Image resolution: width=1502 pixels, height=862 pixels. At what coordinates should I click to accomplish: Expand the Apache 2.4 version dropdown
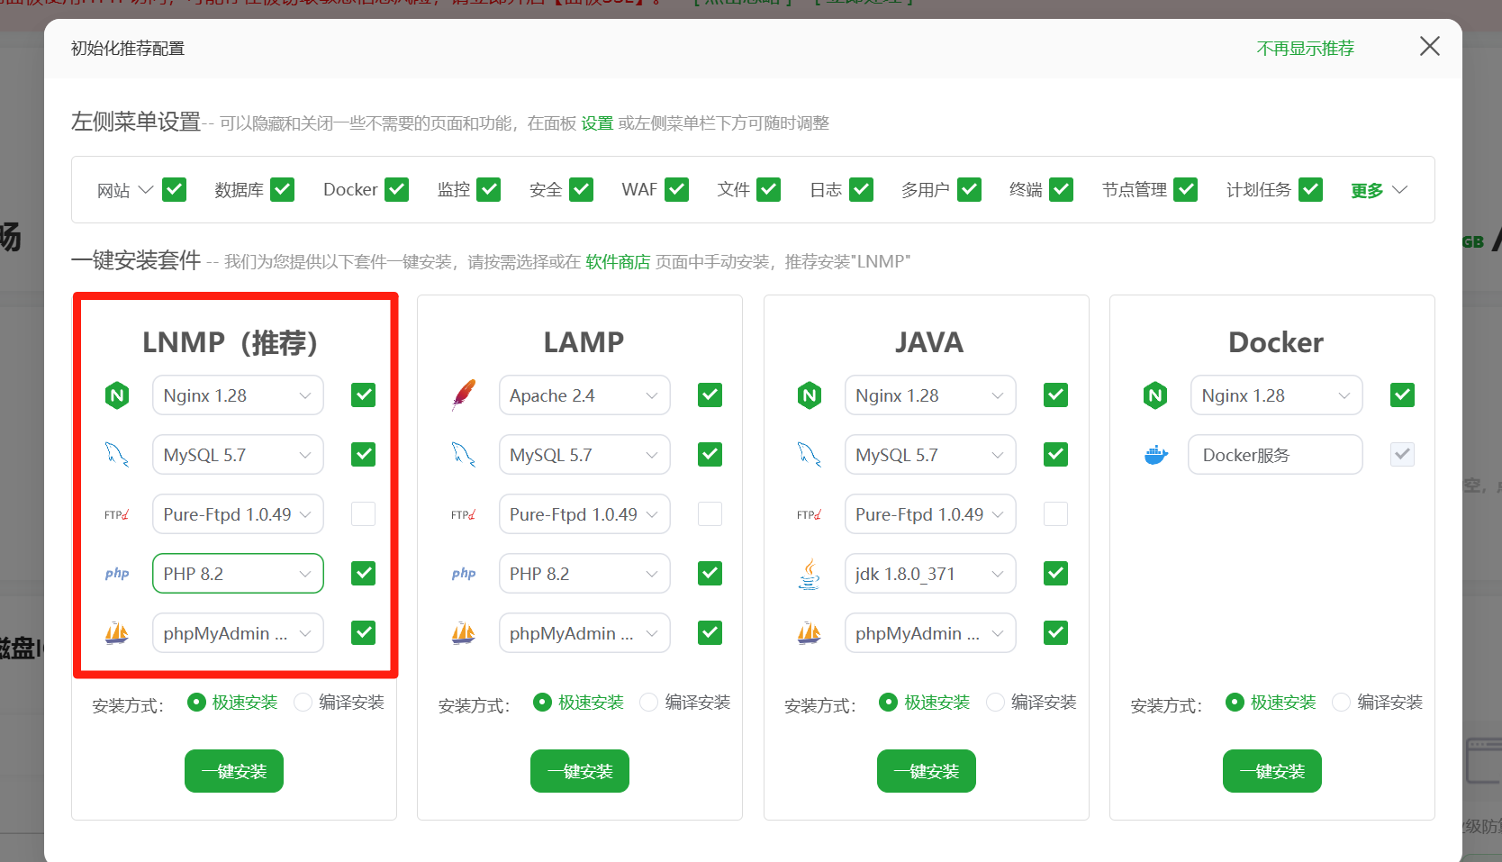[x=584, y=395]
